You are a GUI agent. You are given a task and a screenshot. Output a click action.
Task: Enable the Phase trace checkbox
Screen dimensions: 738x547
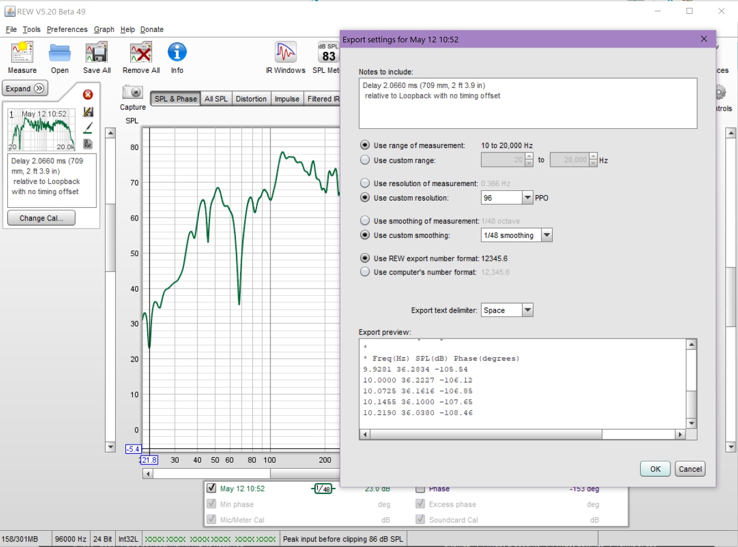tap(421, 489)
